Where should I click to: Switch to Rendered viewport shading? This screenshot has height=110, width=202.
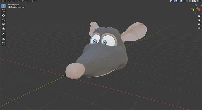pyautogui.click(x=198, y=1)
